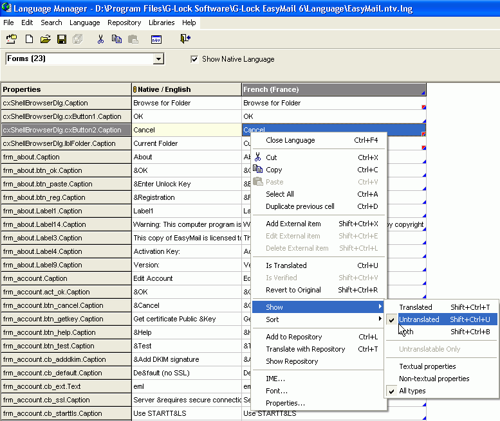Choose Show Repository in context menu
Screen dimensions: 500x421
tap(319, 361)
